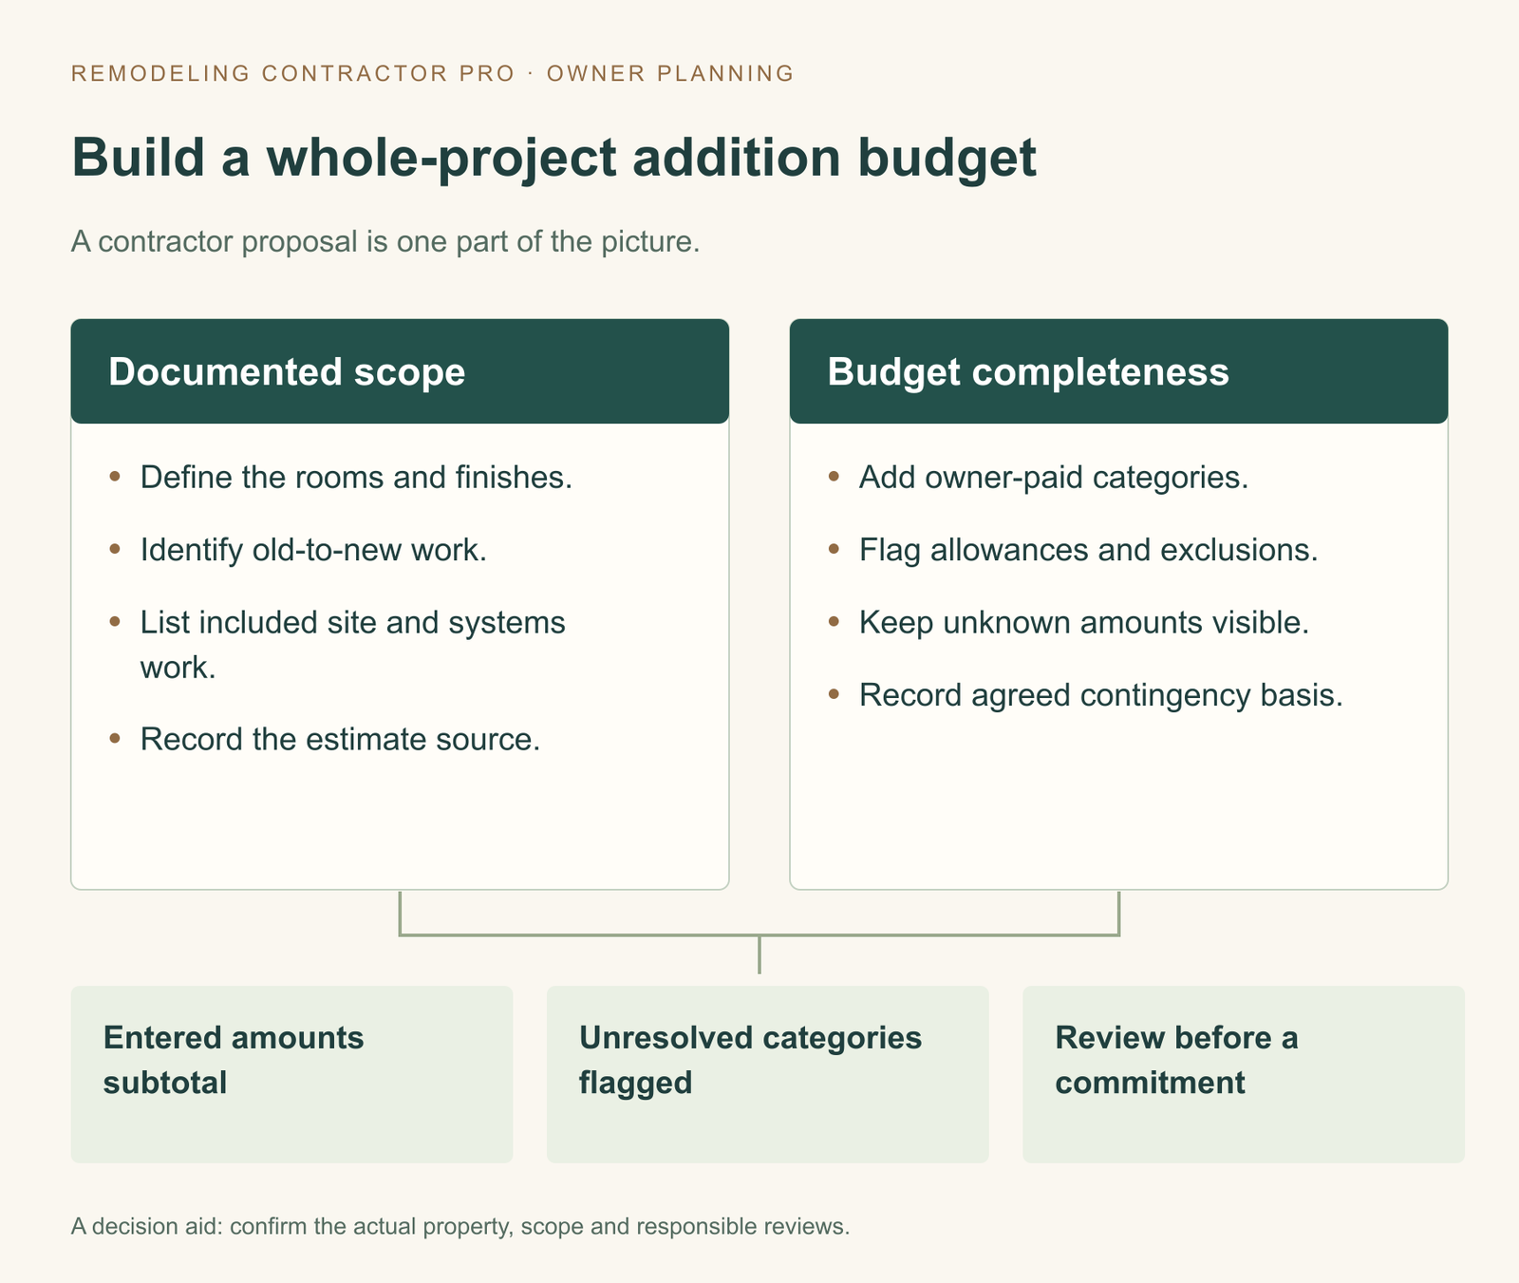Viewport: 1519px width, 1283px height.
Task: Open the 'Review before a commitment' box
Action: [x=1244, y=1074]
